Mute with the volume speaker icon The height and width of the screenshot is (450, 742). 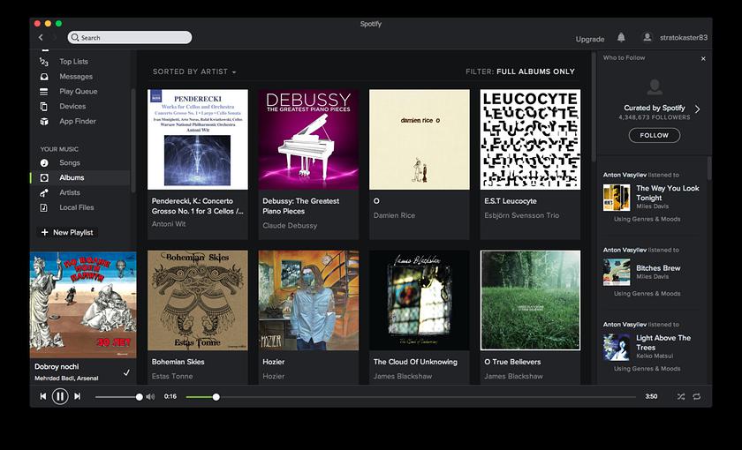(x=150, y=397)
